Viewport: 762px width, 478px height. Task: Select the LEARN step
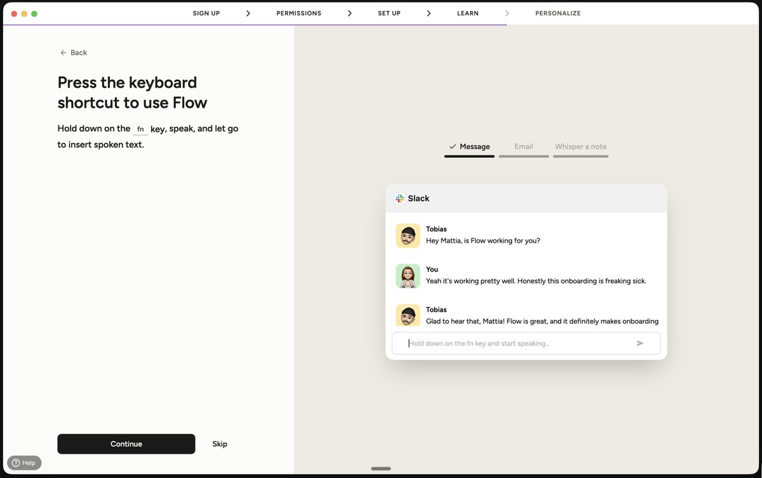click(x=468, y=13)
